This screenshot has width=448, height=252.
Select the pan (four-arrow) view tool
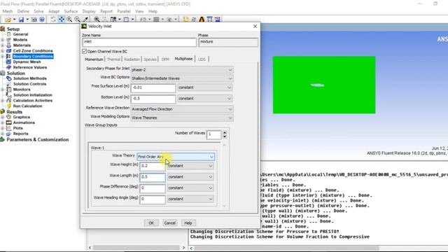[62, 20]
